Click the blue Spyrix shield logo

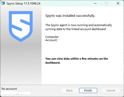tap(21, 26)
